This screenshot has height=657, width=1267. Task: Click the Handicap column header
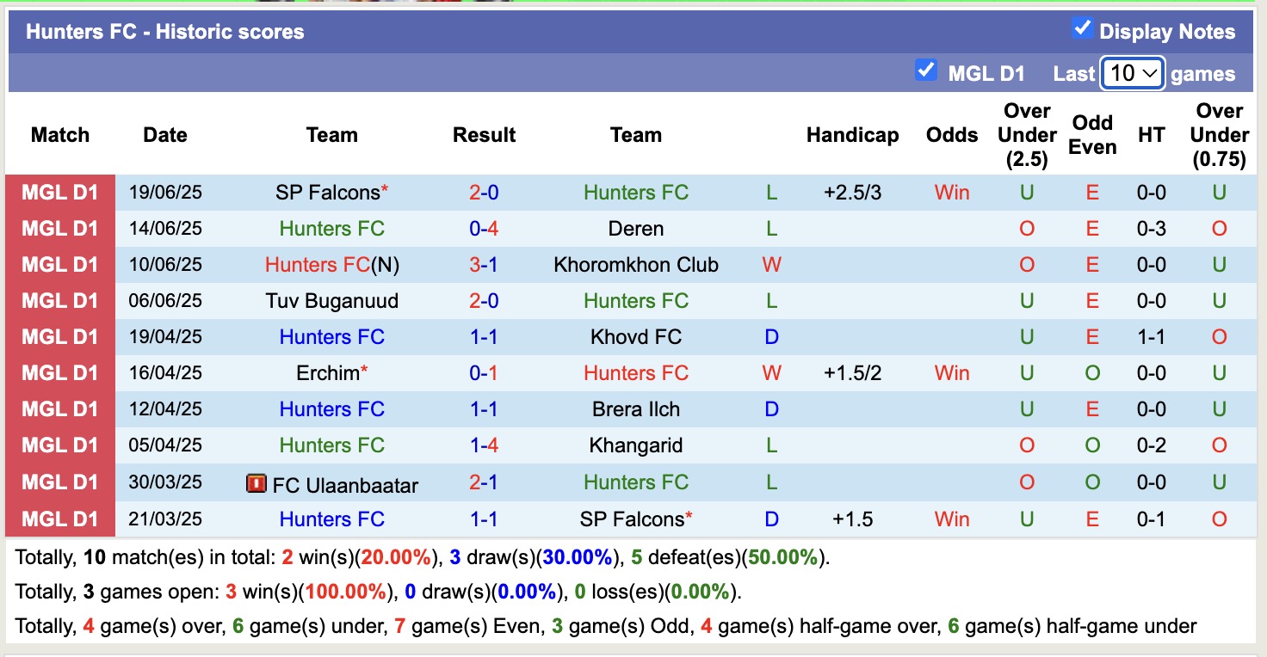852,135
